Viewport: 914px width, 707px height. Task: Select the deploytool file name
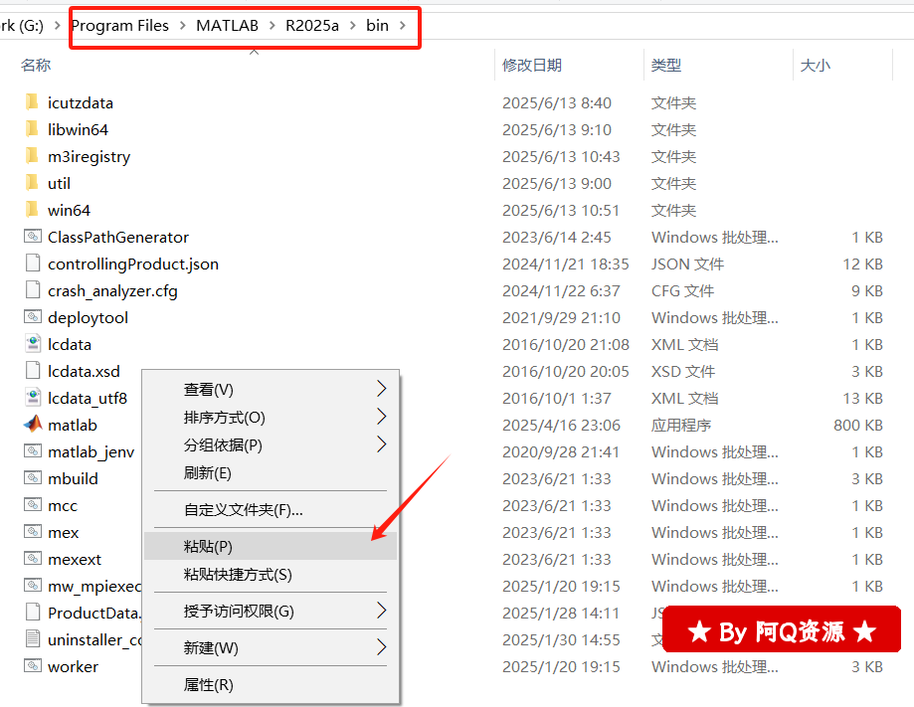coord(89,317)
